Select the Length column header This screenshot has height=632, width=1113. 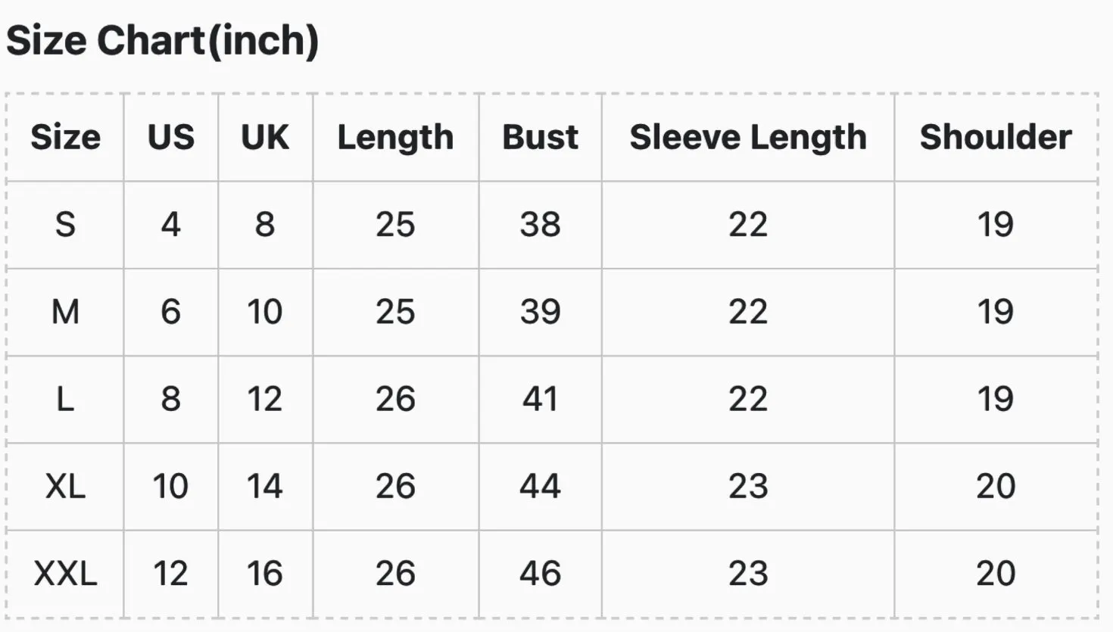coord(395,138)
